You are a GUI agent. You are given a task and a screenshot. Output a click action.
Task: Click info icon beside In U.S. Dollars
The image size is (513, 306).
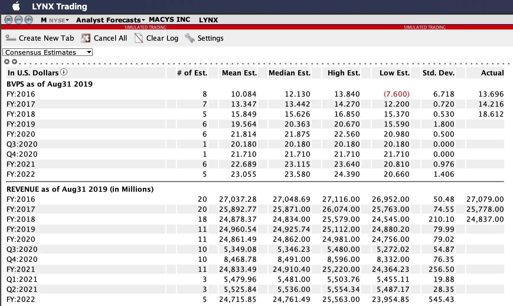pyautogui.click(x=64, y=72)
